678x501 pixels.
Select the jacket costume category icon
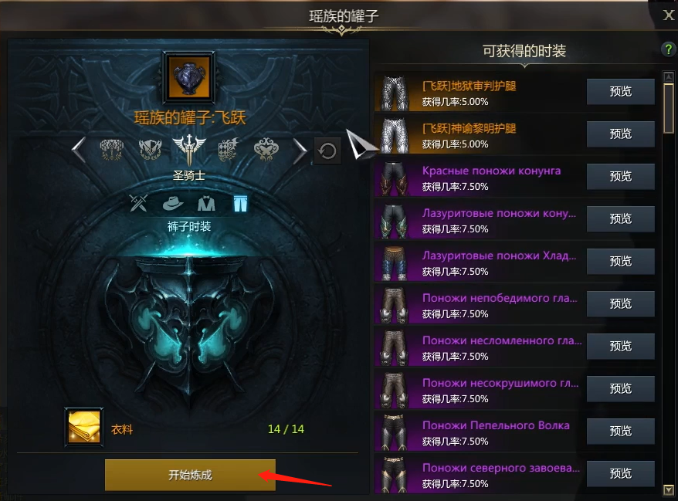click(206, 203)
